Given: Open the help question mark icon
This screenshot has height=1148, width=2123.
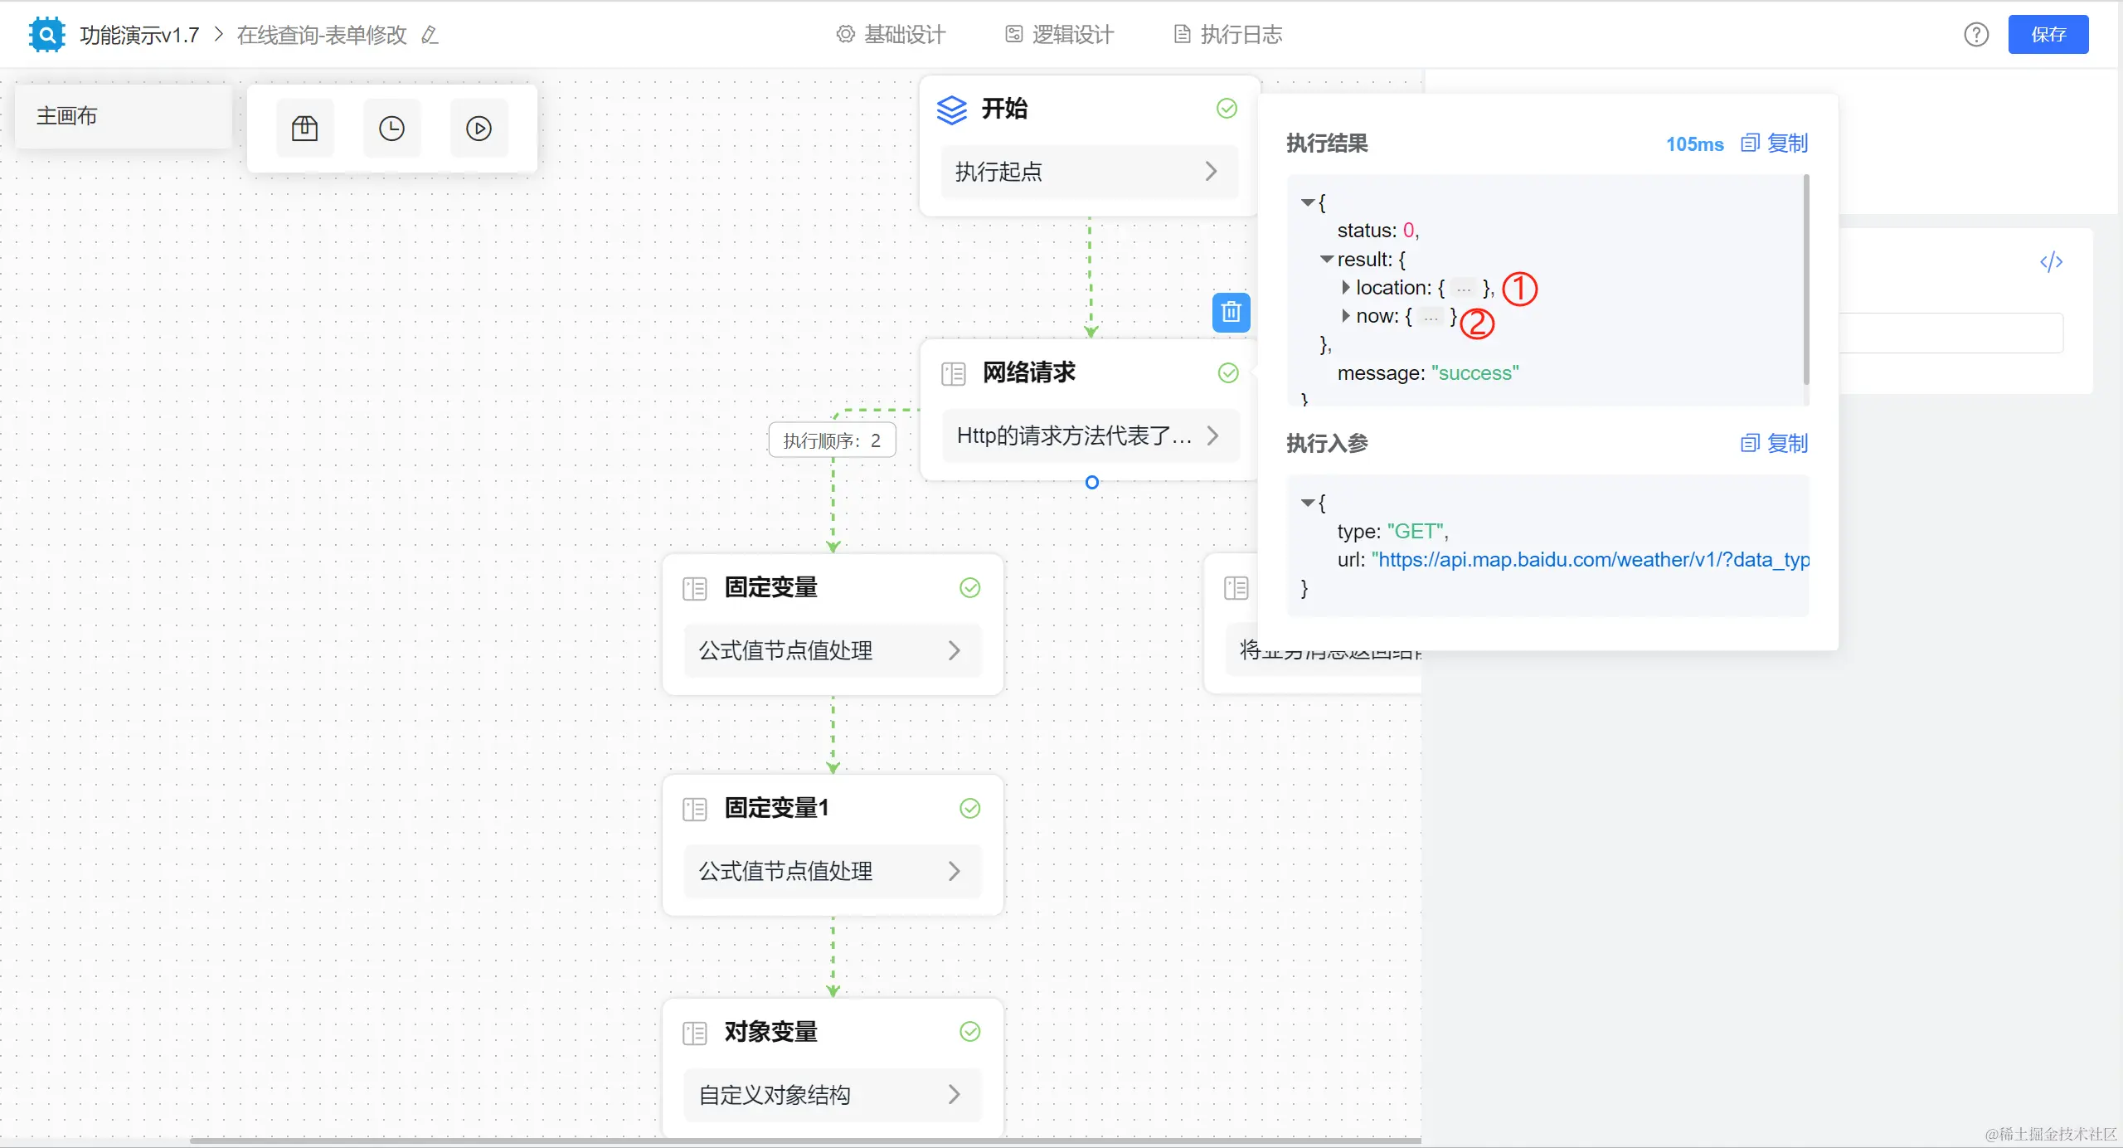Looking at the screenshot, I should [1976, 35].
